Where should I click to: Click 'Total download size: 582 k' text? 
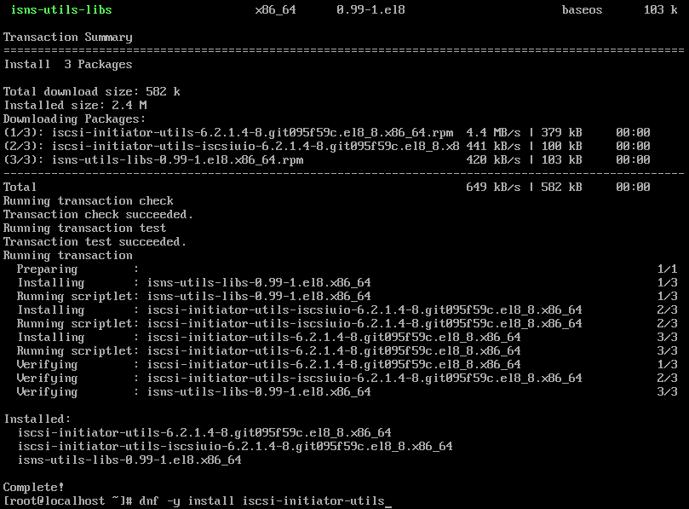(91, 91)
